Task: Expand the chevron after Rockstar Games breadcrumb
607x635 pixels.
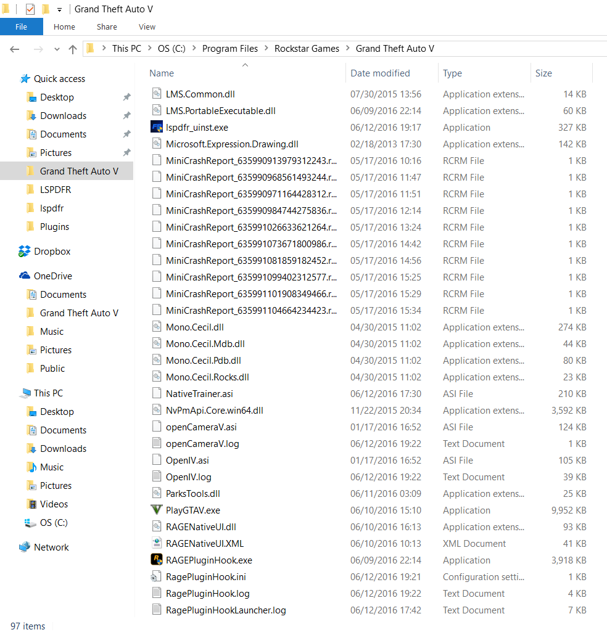Action: (348, 48)
